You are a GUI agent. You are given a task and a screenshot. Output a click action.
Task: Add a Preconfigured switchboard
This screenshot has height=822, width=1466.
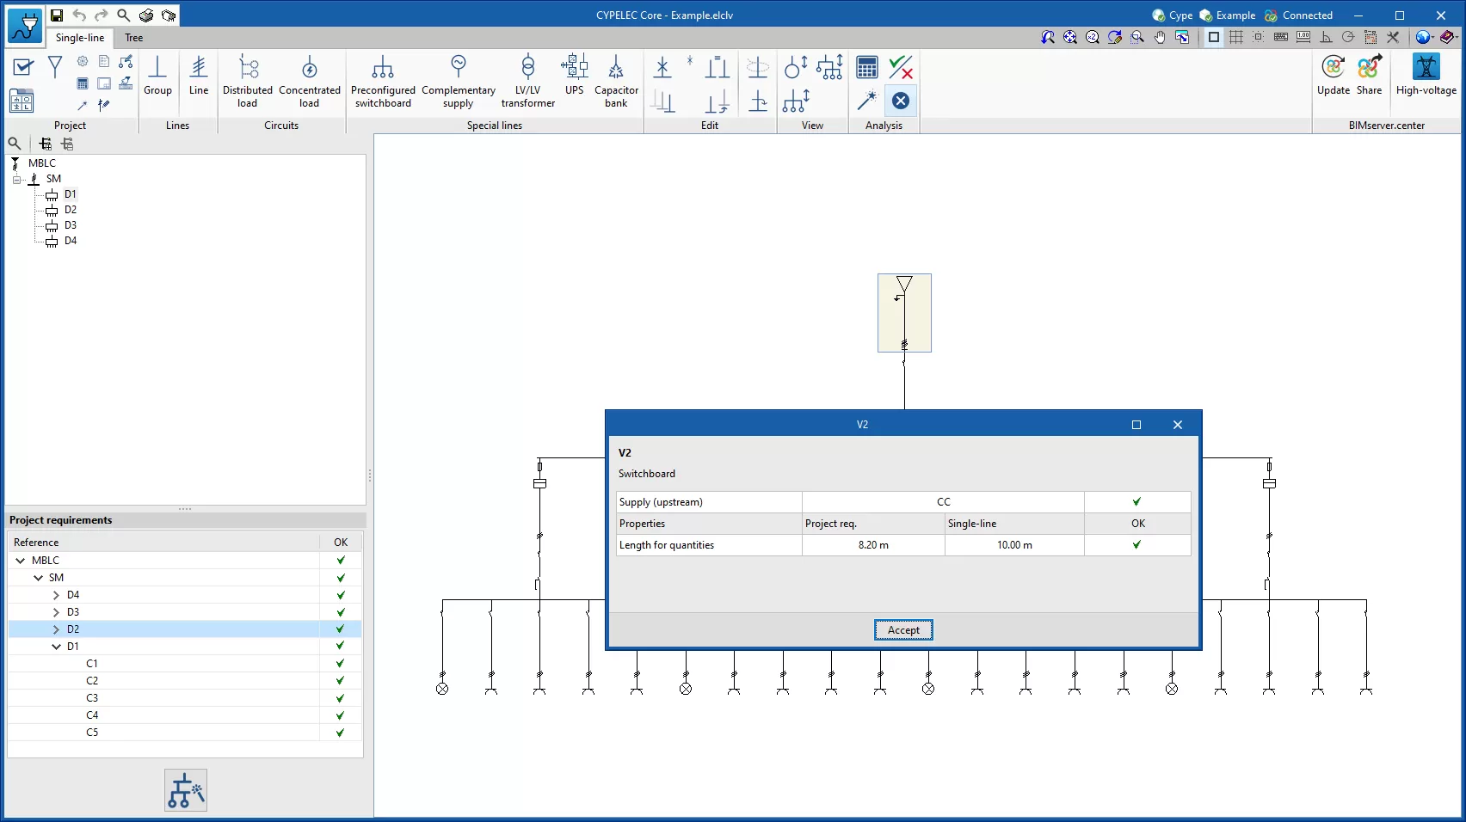383,82
